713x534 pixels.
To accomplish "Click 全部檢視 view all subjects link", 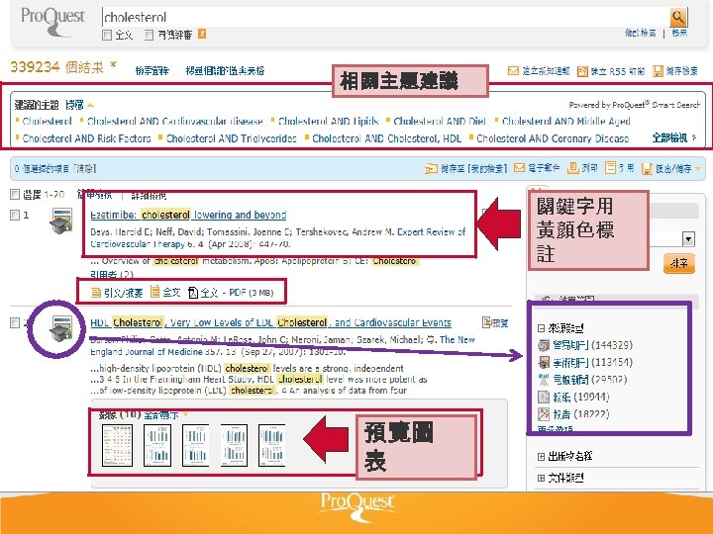I will (669, 137).
